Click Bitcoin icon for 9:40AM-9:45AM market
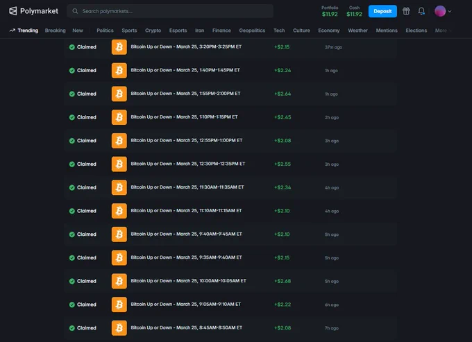This screenshot has width=472, height=342. (119, 234)
